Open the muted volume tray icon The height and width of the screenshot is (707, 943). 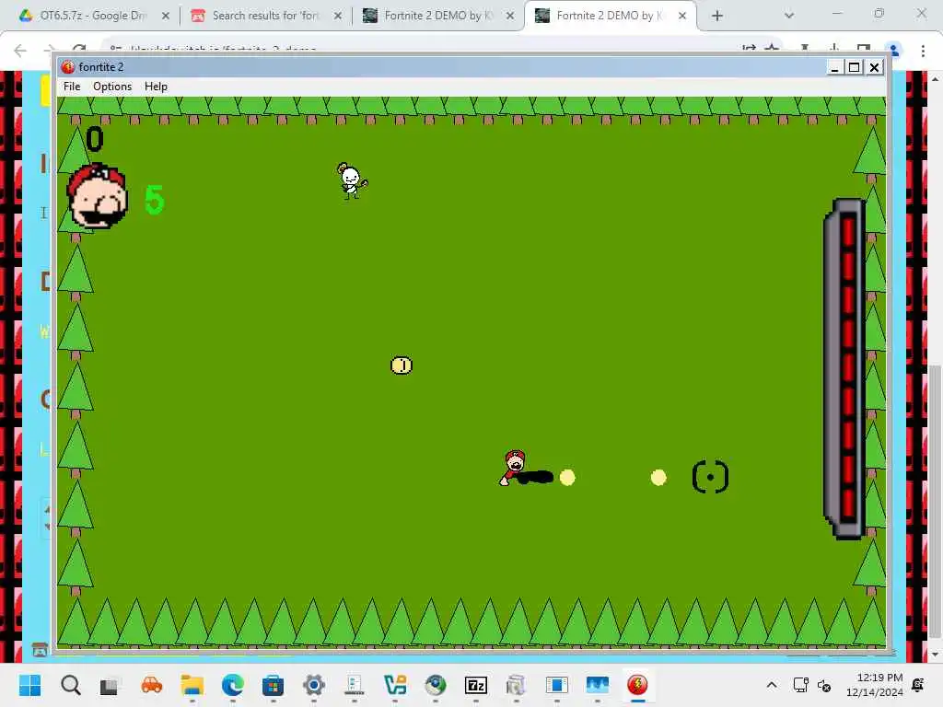click(x=824, y=685)
